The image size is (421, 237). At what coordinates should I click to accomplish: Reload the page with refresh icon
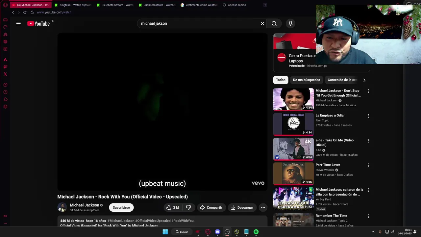pyautogui.click(x=25, y=12)
